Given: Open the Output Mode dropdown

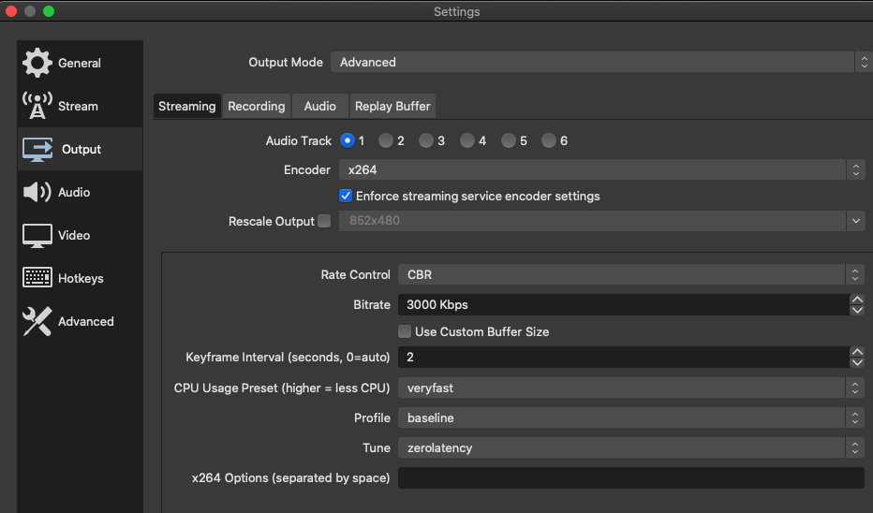Looking at the screenshot, I should [601, 63].
